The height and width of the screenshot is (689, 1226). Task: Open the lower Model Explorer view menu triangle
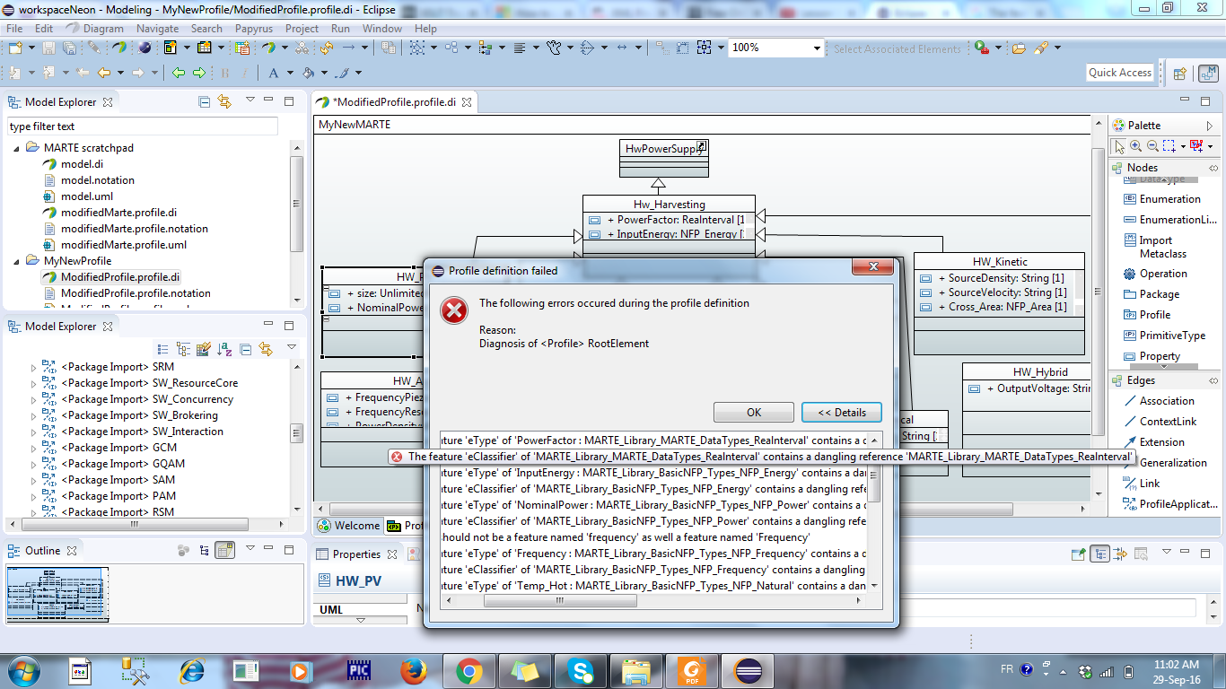tap(292, 348)
